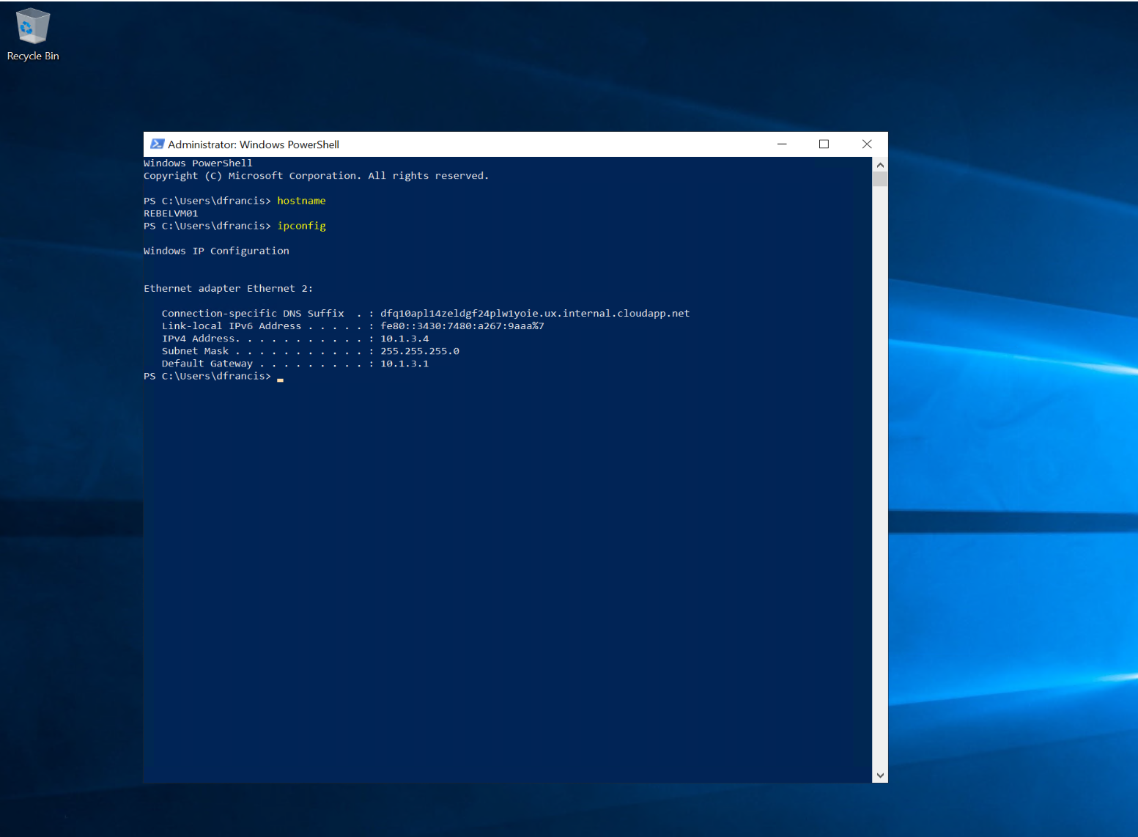This screenshot has width=1138, height=837.
Task: Click the scrollbar down arrow in PowerShell
Action: (x=880, y=775)
